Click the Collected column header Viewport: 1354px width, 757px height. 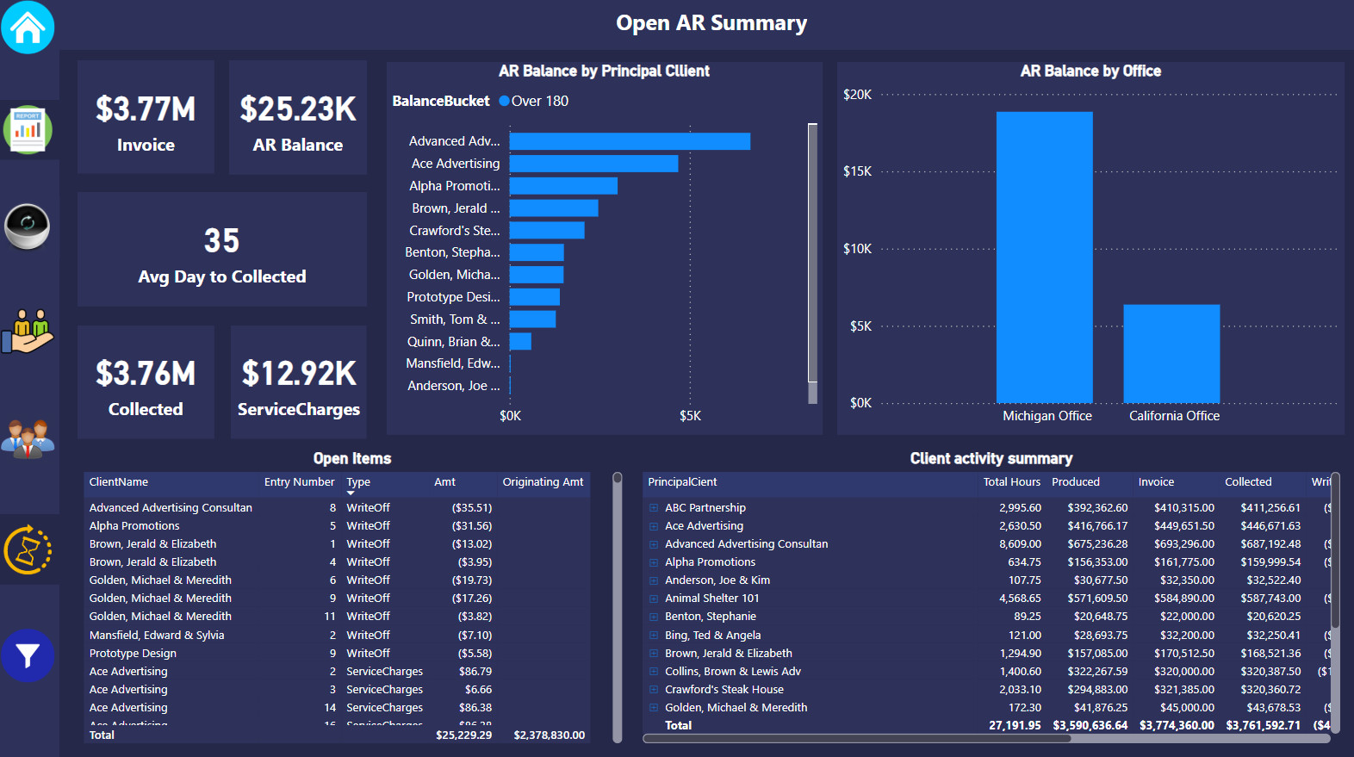[x=1248, y=482]
